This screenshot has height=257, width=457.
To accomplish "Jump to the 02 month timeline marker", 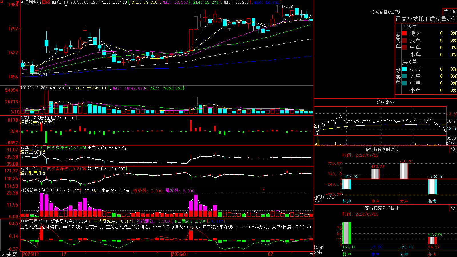I will tap(270, 254).
